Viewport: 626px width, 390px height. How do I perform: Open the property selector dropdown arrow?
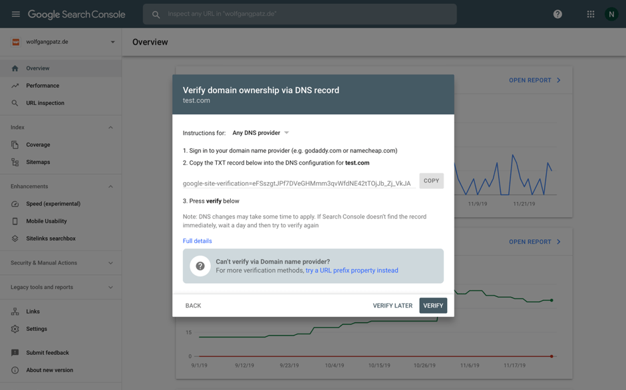click(112, 42)
